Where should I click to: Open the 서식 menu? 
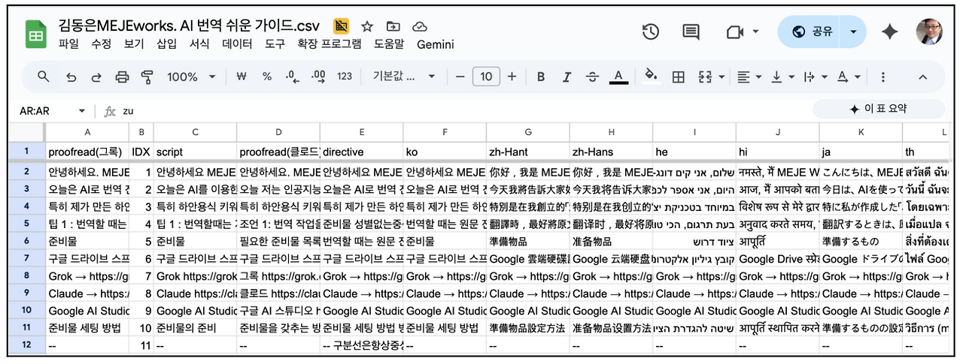pos(199,44)
